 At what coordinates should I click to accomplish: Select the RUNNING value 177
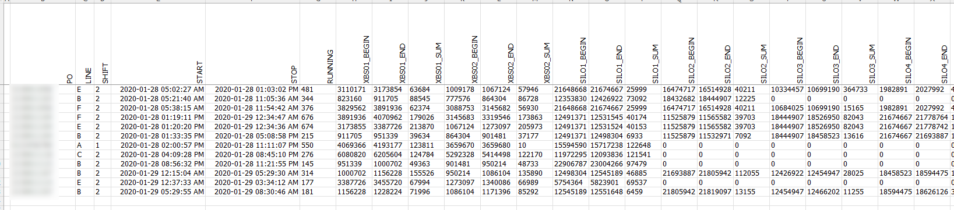pyautogui.click(x=318, y=183)
